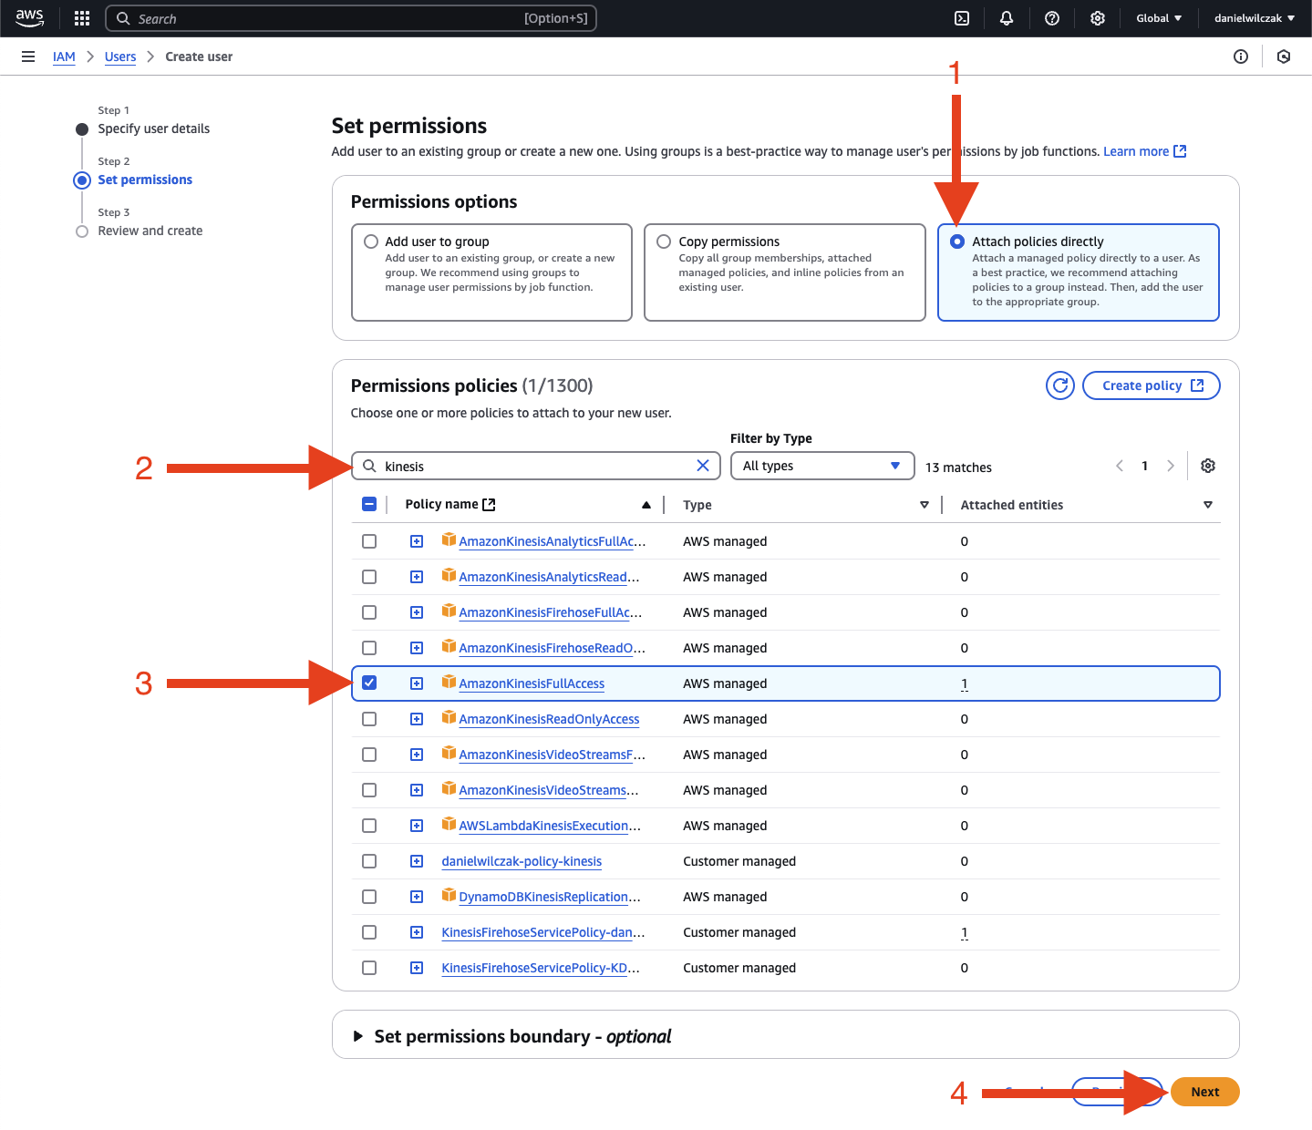Viewport: 1312px width, 1130px height.
Task: Click the Create policy button
Action: coord(1151,385)
